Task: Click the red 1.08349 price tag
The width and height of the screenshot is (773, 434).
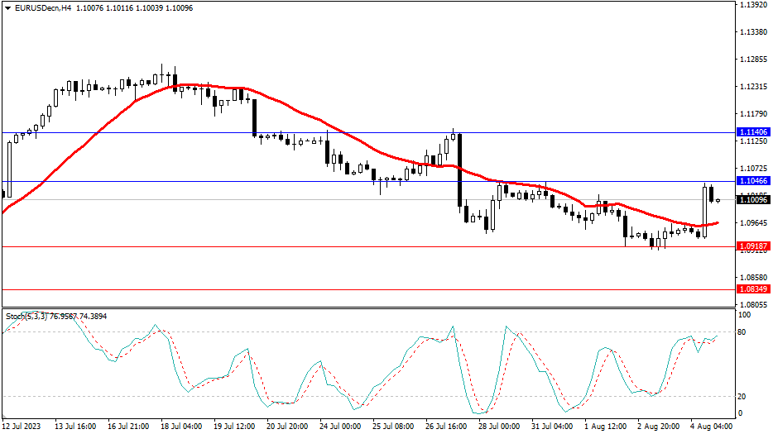Action: (x=752, y=289)
